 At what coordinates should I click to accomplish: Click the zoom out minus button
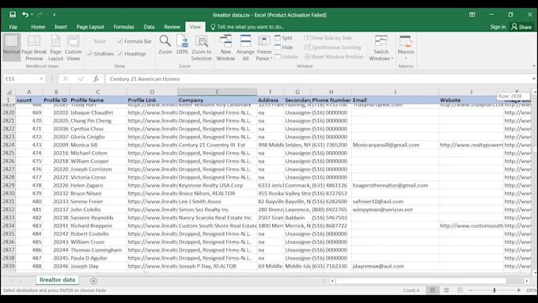471,290
